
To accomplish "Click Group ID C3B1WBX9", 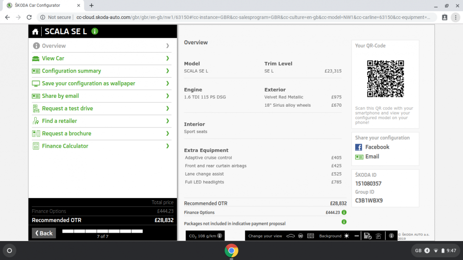I will coord(369,200).
